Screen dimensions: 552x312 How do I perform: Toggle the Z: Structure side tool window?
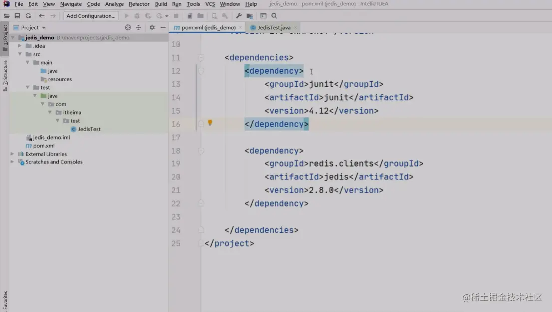click(x=5, y=75)
